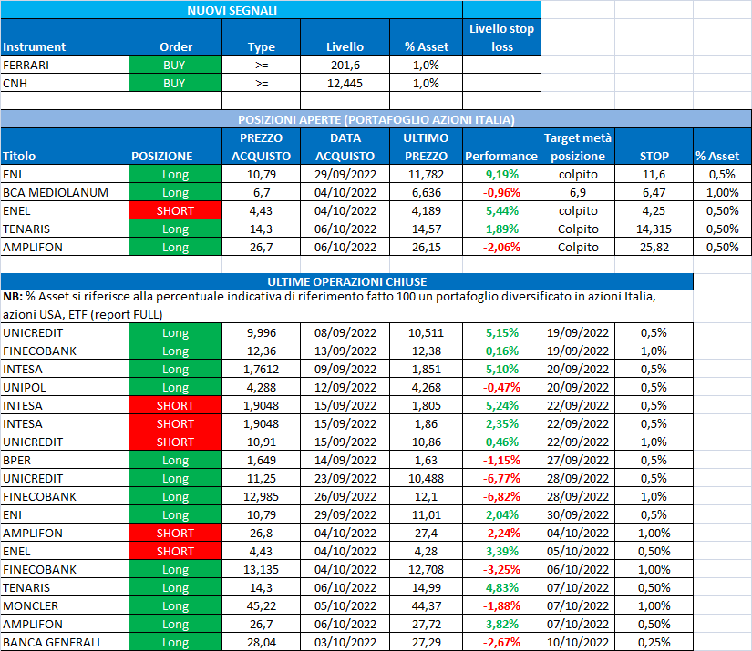Select the 14,315 stop value

654,229
